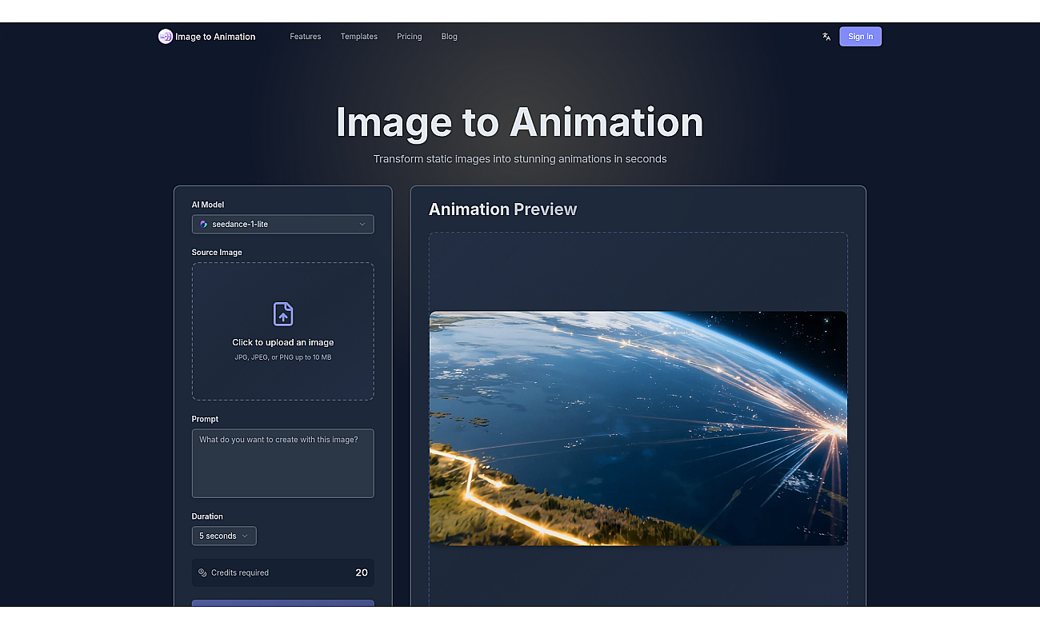
Task: Click the chevron on the AI Model selector
Action: [x=362, y=224]
